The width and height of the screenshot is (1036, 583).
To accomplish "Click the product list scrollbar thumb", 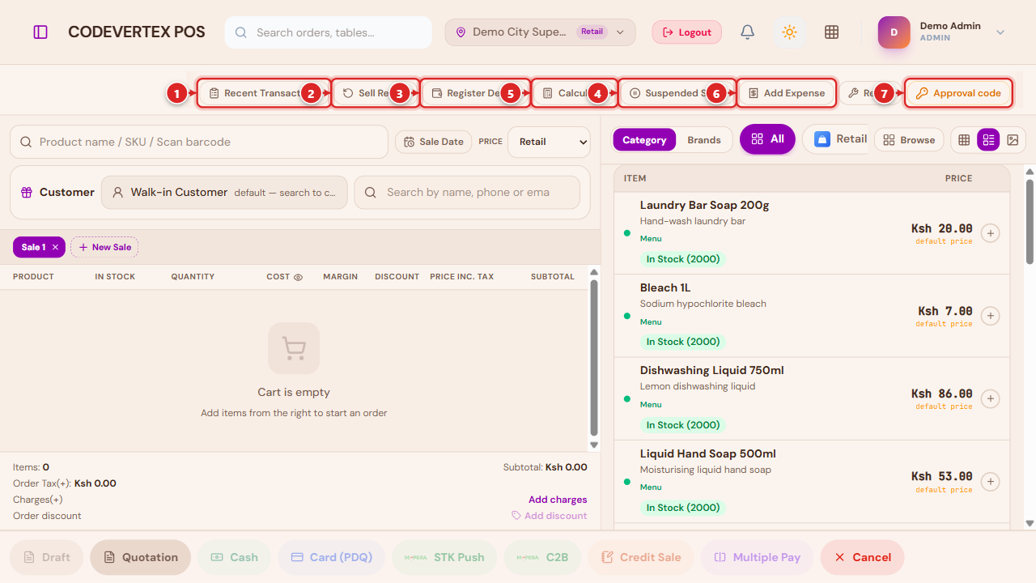I will click(1030, 221).
